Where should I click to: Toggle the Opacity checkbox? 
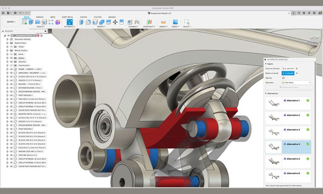[x=284, y=78]
